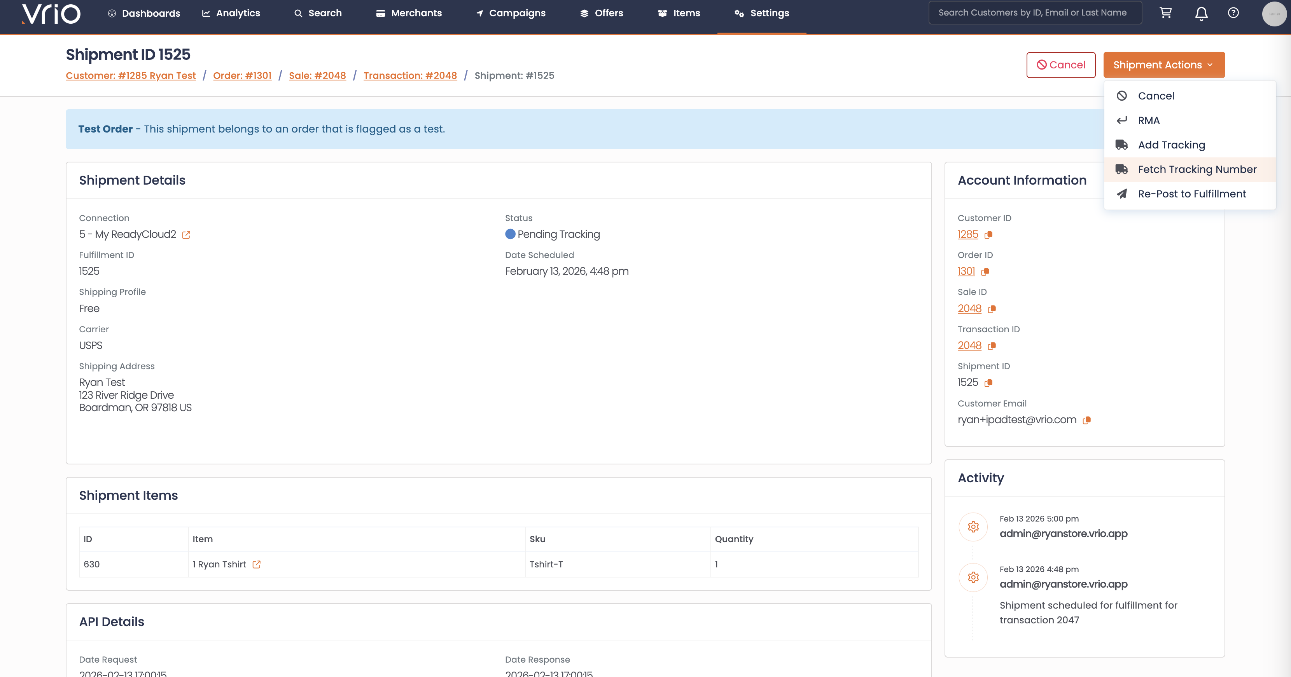The image size is (1291, 677).
Task: Open the shopping cart icon
Action: click(x=1166, y=13)
